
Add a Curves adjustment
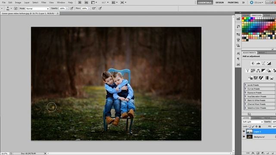coord(263,63)
